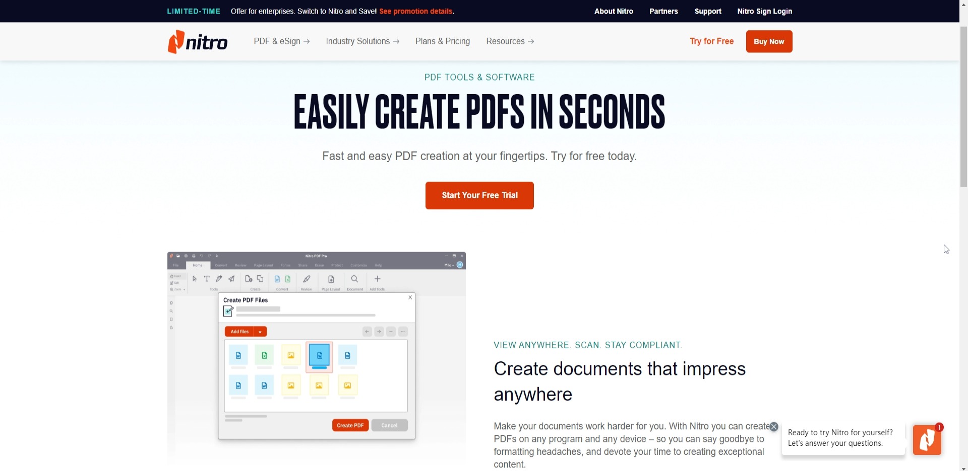Open the Nitro logo home link
Image resolution: width=968 pixels, height=471 pixels.
tap(198, 42)
